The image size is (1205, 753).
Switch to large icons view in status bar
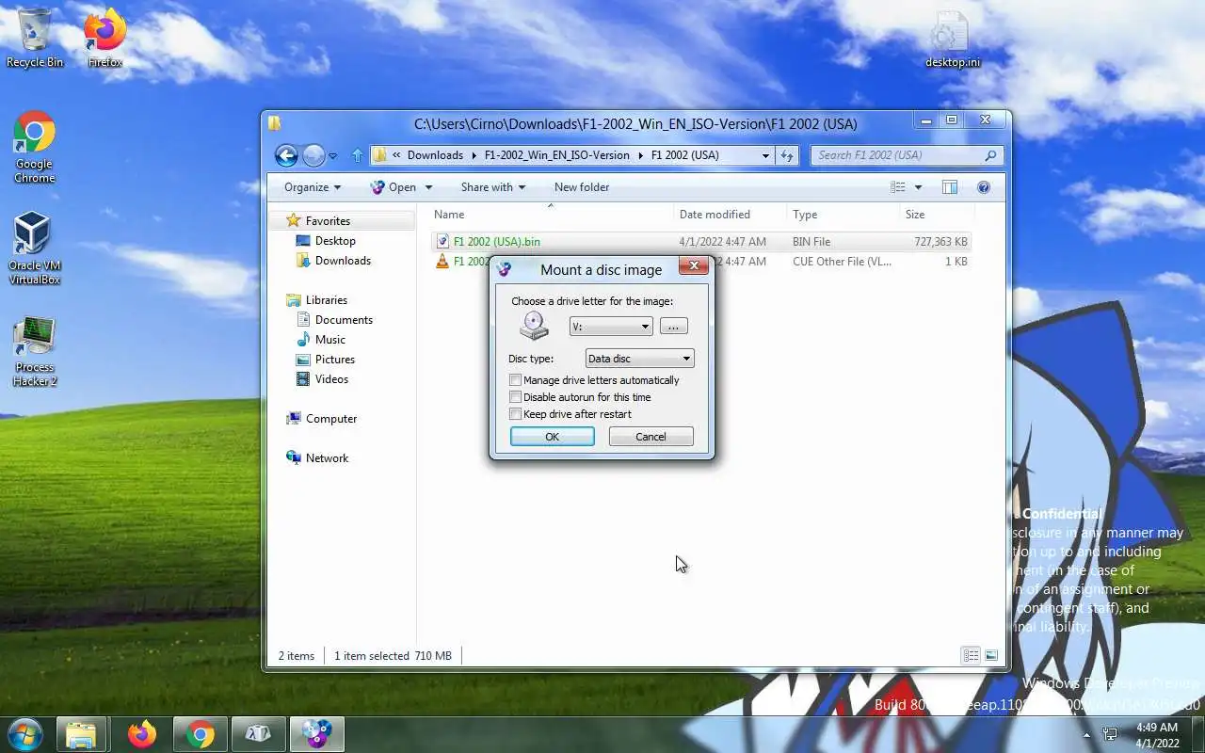pyautogui.click(x=991, y=656)
